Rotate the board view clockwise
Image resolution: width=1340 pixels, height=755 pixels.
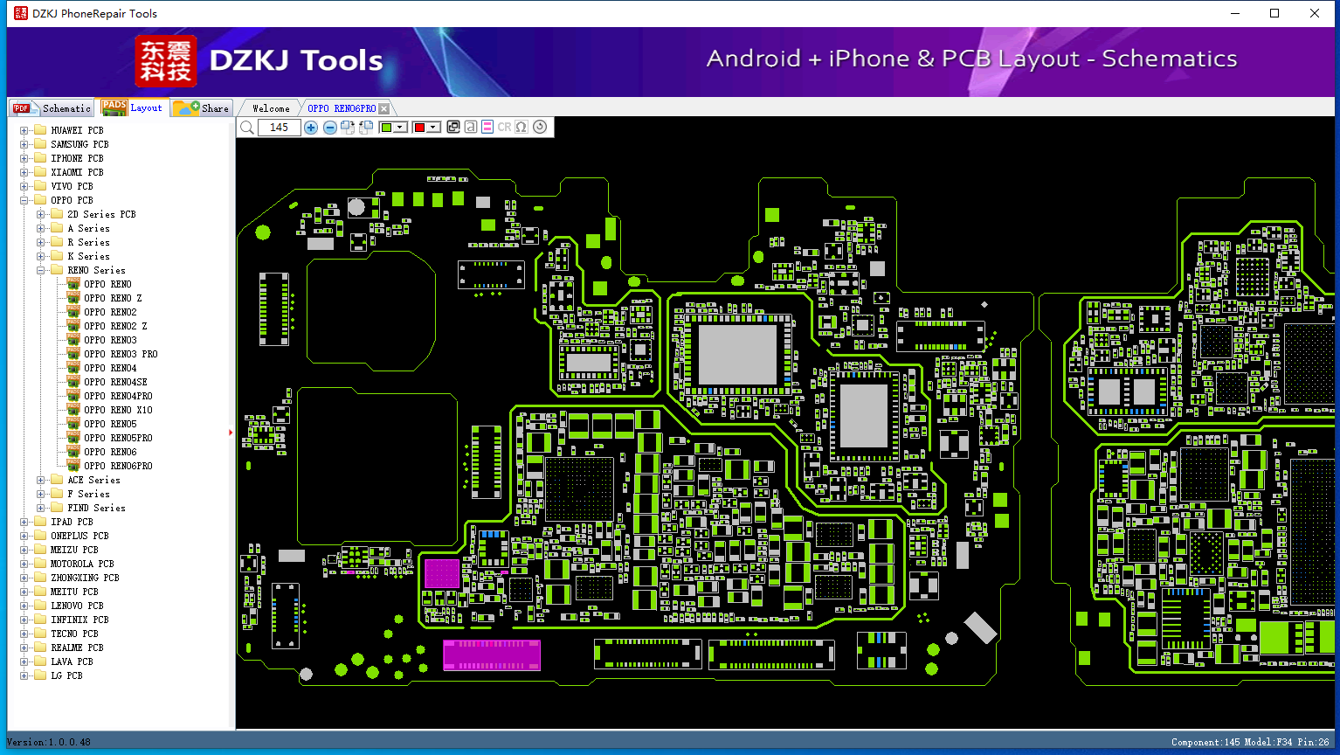pos(348,128)
